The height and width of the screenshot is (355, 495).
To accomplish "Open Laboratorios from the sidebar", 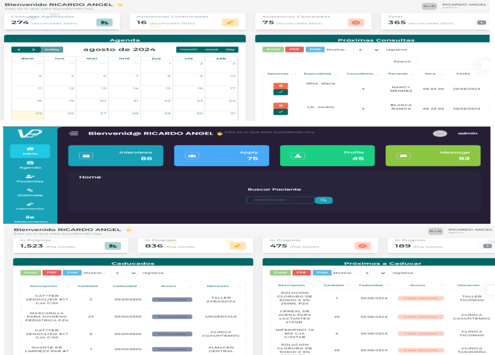I will click(30, 206).
